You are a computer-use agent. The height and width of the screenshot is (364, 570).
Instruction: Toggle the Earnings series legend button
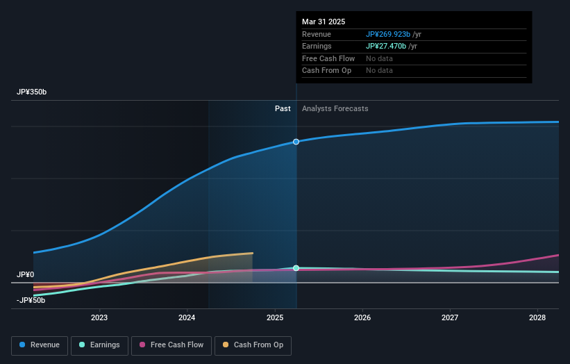tap(99, 345)
